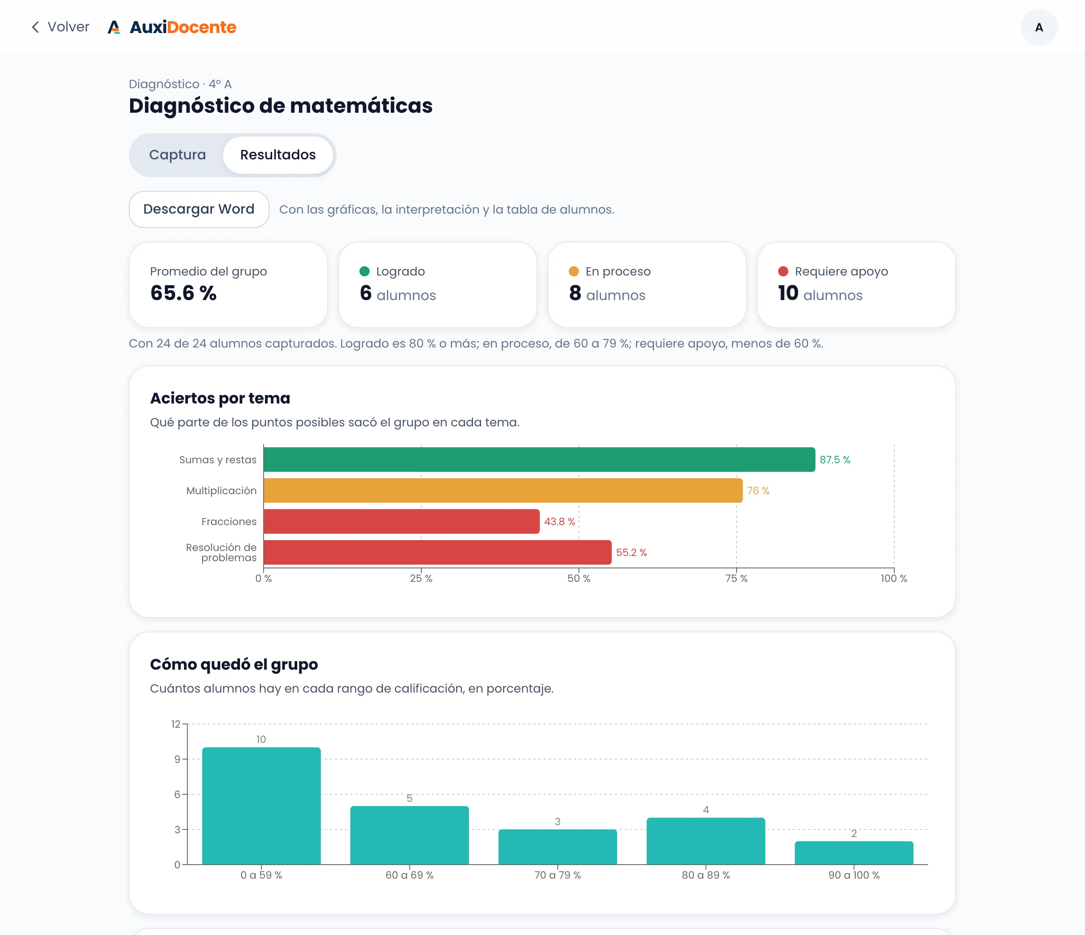Click the Fracciones axis label
Image resolution: width=1085 pixels, height=935 pixels.
(x=229, y=522)
